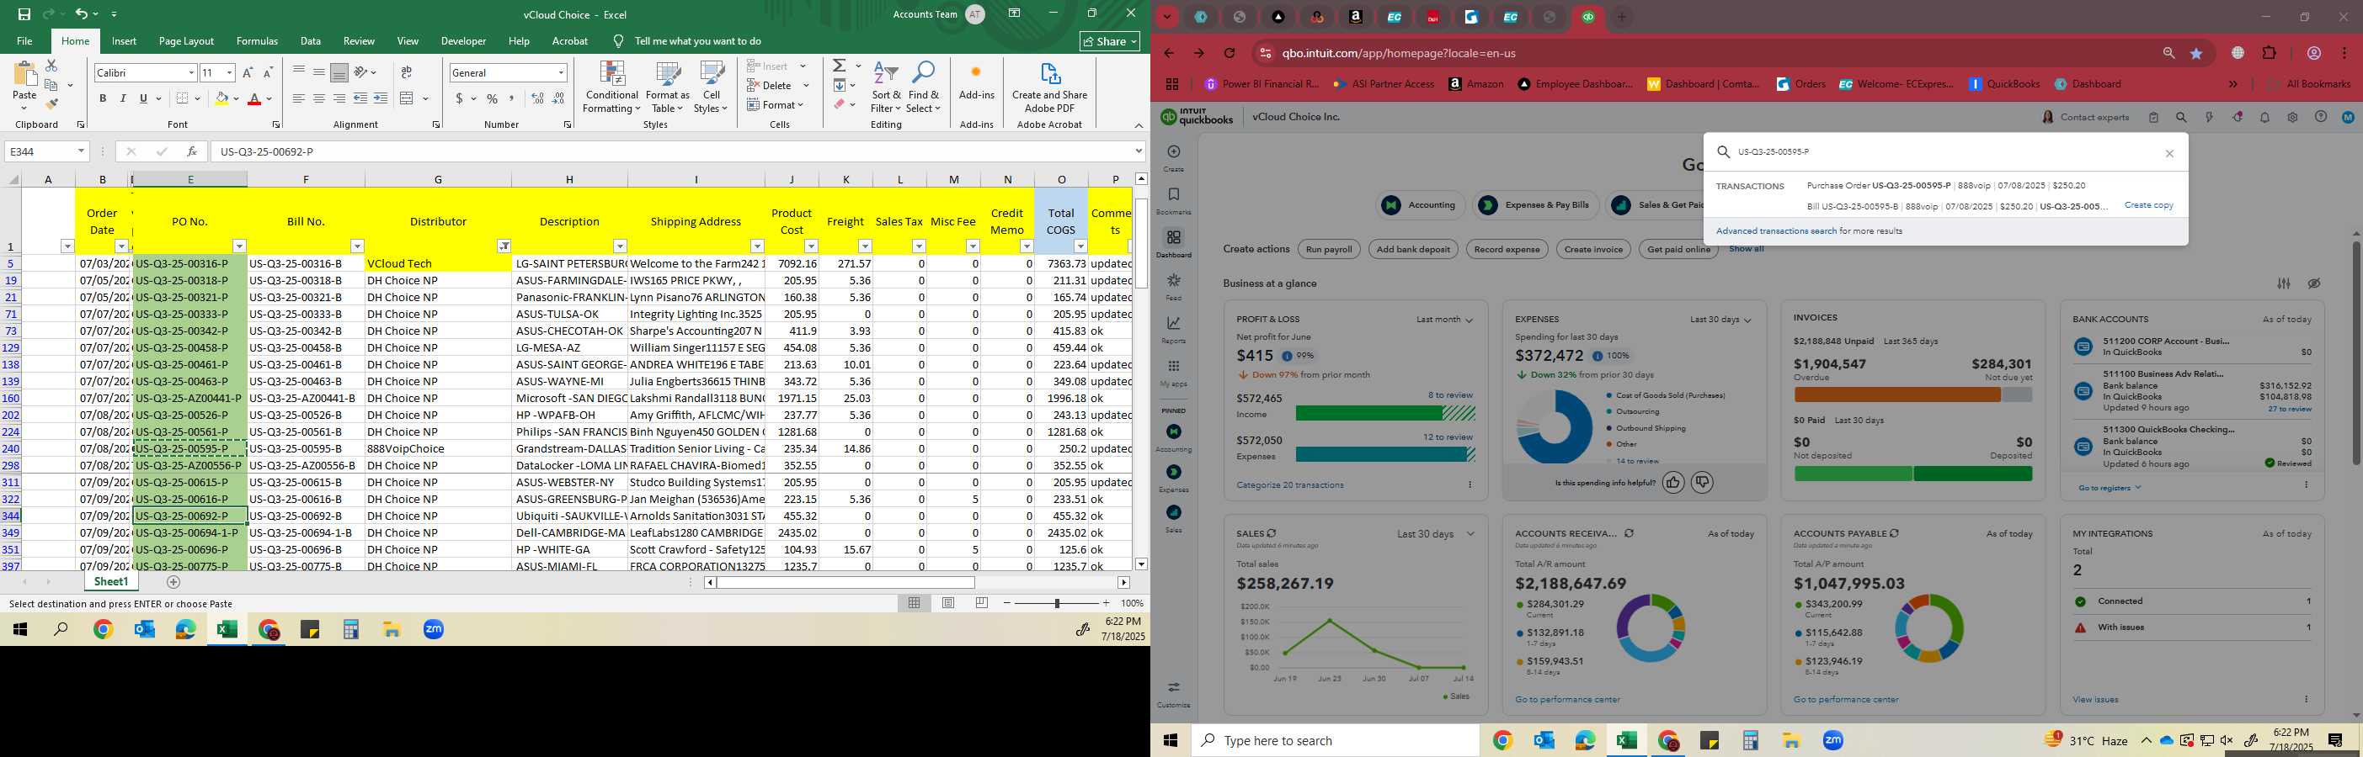This screenshot has height=757, width=2363.
Task: Open filter dropdown for Description column
Action: (620, 246)
